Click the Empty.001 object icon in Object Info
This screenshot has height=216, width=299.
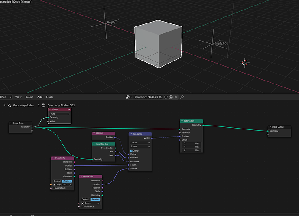pos(55,184)
